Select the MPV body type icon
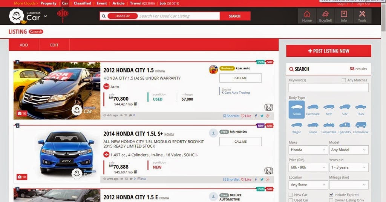 pyautogui.click(x=329, y=110)
